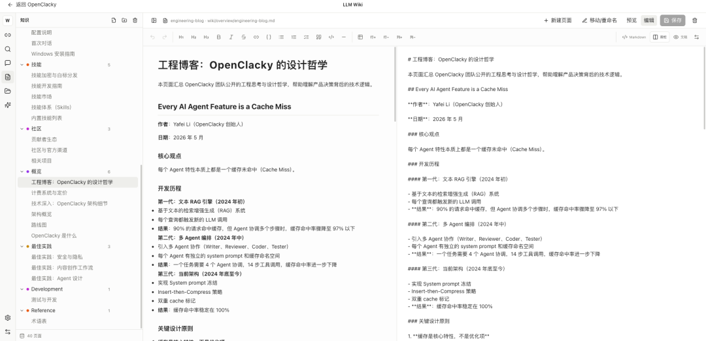This screenshot has width=706, height=341.
Task: Click trash icon in knowledge panel header
Action: 135,20
